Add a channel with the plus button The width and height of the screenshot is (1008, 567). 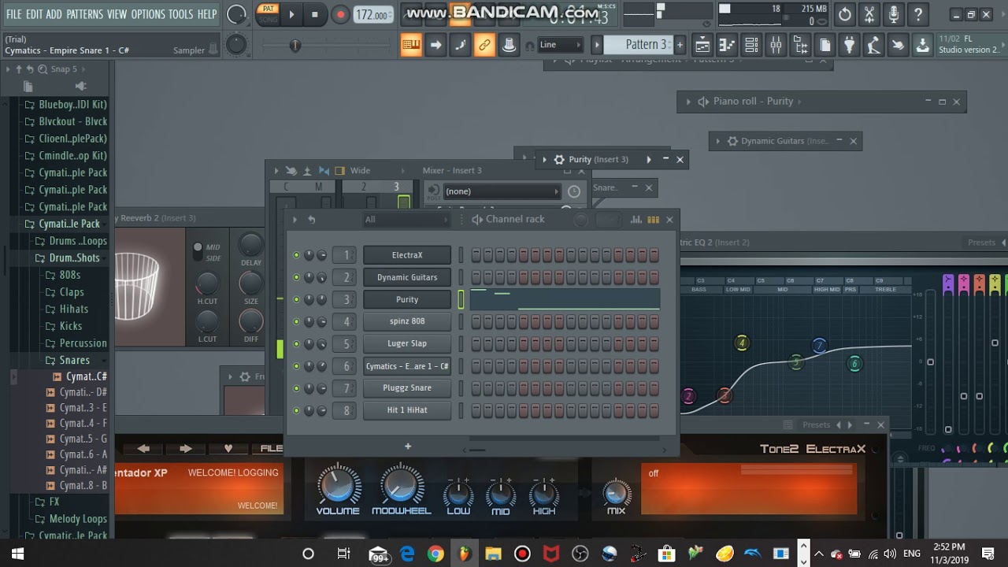click(408, 447)
